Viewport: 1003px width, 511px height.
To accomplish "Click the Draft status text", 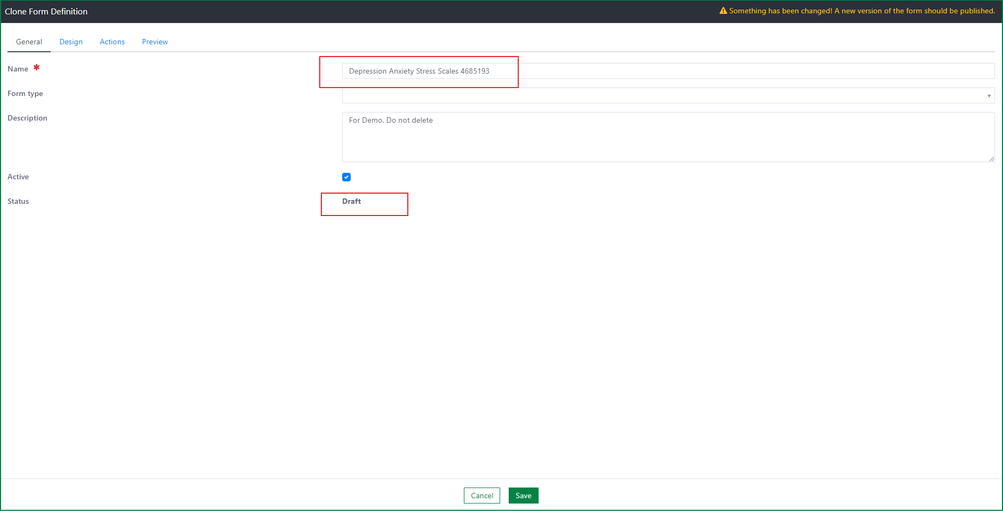I will [351, 201].
